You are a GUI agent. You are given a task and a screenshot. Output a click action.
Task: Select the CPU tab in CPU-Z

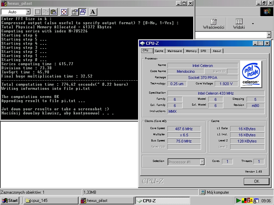coord(147,50)
